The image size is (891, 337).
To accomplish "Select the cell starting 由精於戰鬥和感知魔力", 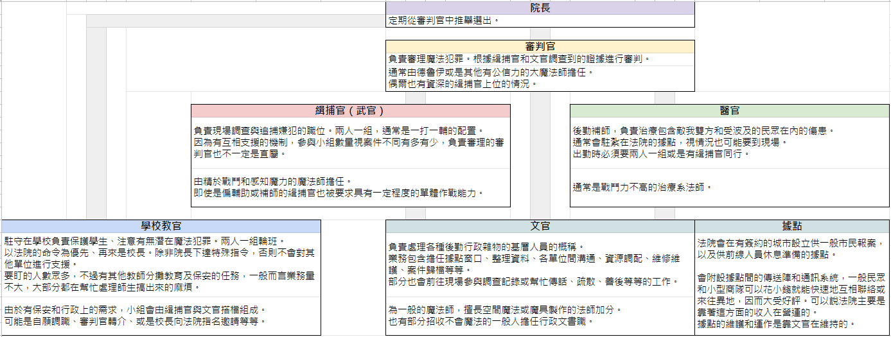I will click(x=351, y=187).
